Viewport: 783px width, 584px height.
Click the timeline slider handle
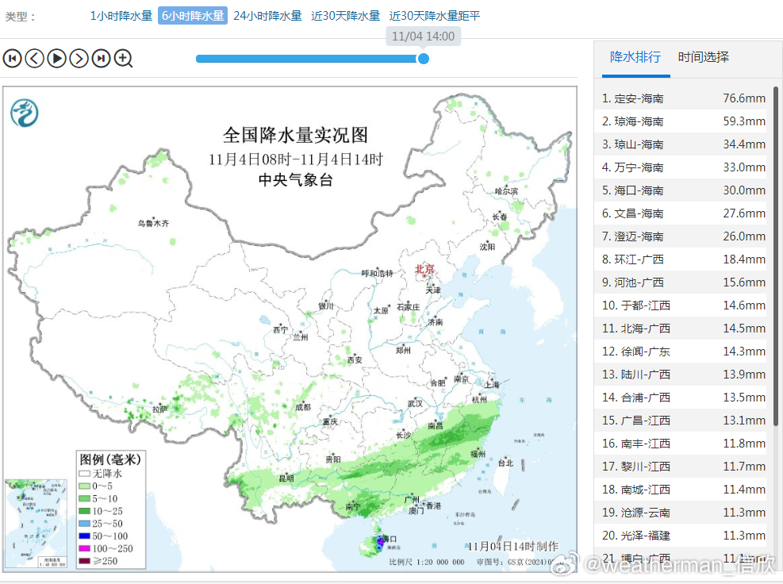[x=424, y=59]
